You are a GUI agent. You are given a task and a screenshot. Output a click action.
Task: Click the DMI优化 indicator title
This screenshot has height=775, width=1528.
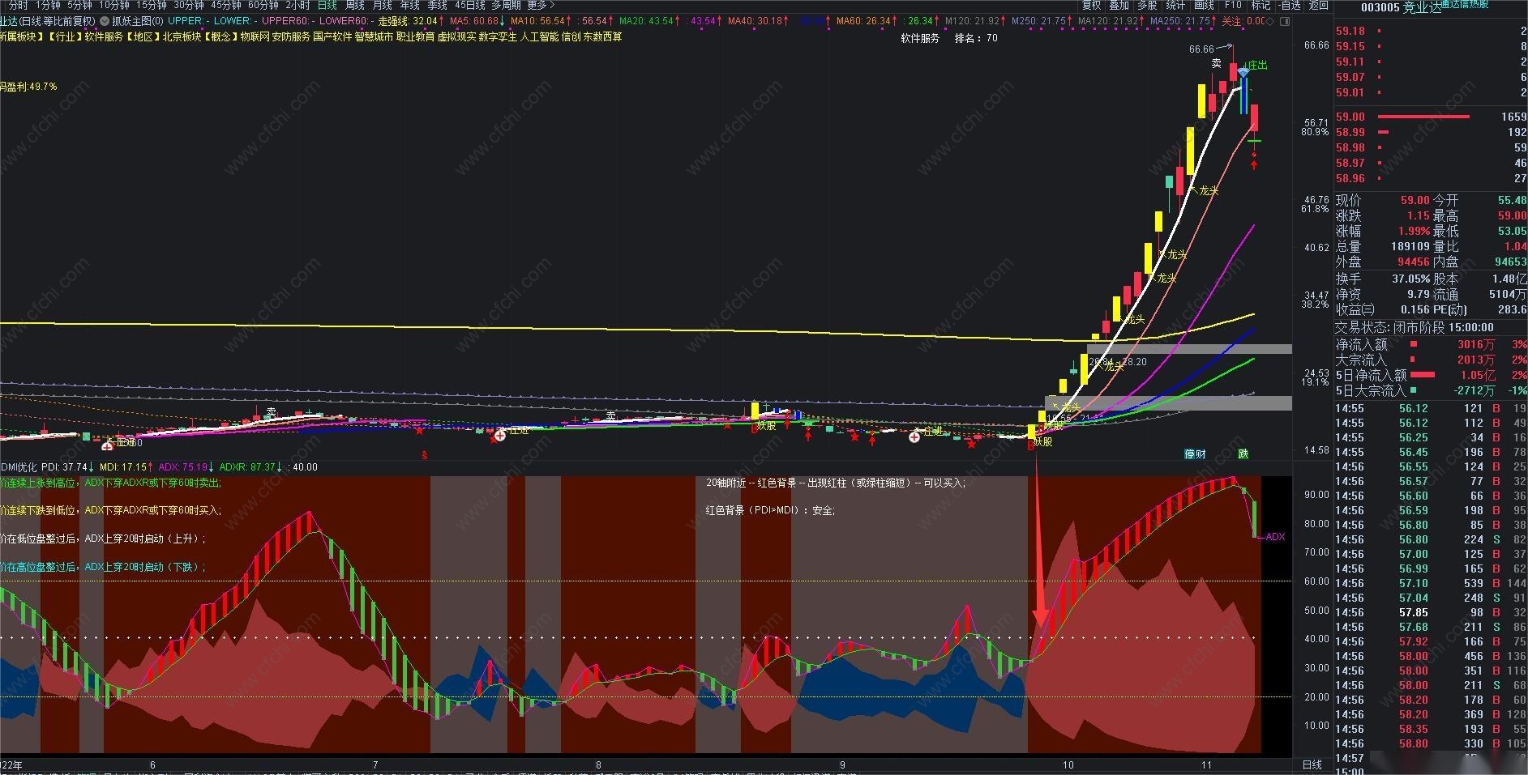pyautogui.click(x=19, y=467)
